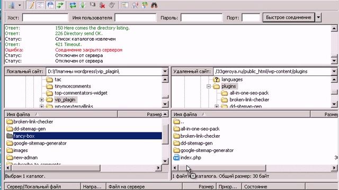Sort remote list by Имя файла header

pos(241,115)
